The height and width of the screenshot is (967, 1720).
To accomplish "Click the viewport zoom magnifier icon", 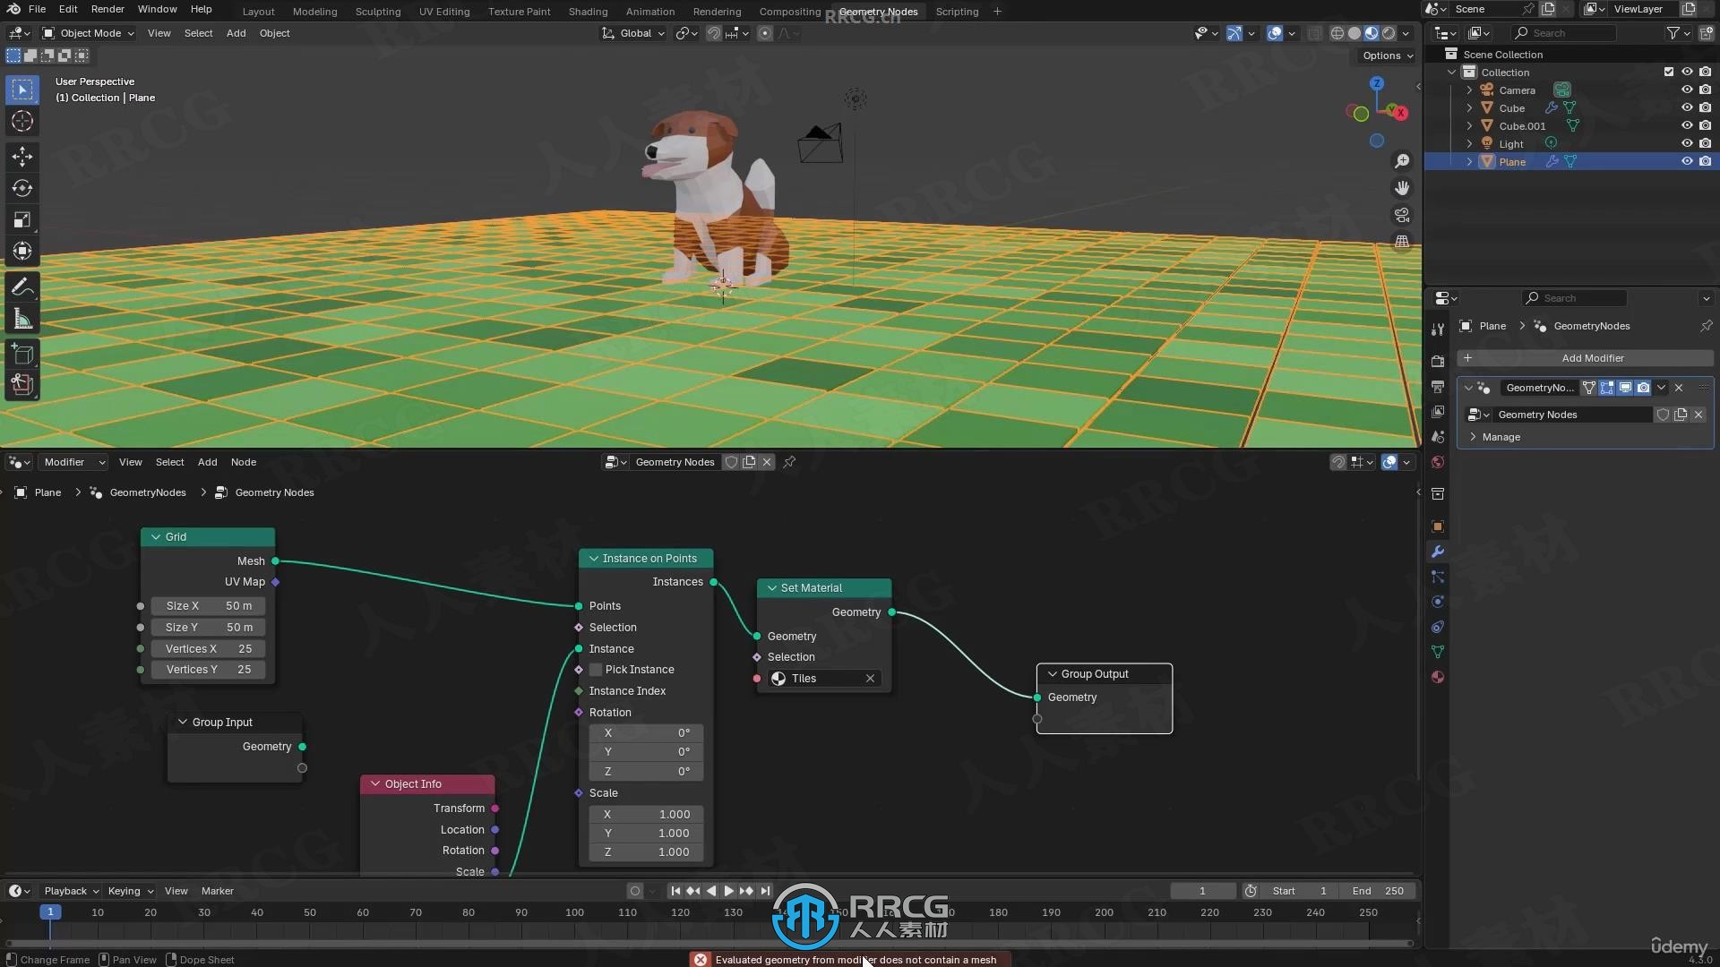I will (1402, 161).
